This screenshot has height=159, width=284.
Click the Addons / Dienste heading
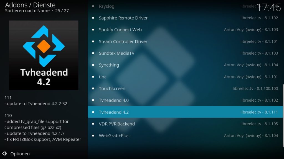coord(30,5)
